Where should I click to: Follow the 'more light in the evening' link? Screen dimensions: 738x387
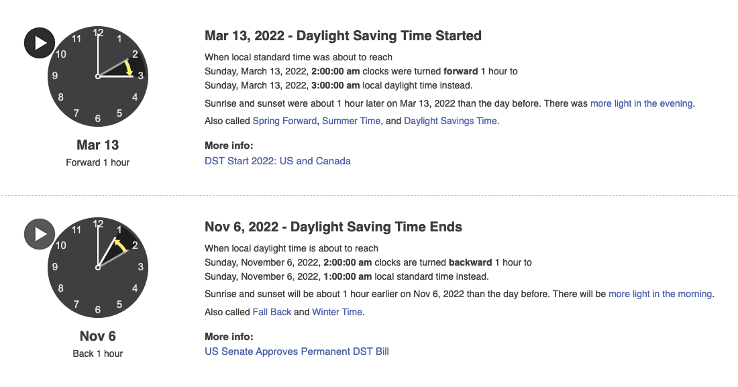[641, 103]
